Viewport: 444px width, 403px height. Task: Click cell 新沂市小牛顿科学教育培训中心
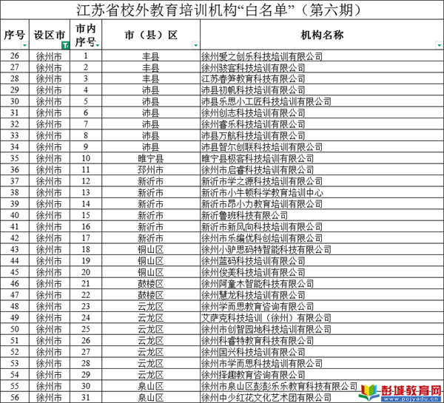coord(322,192)
